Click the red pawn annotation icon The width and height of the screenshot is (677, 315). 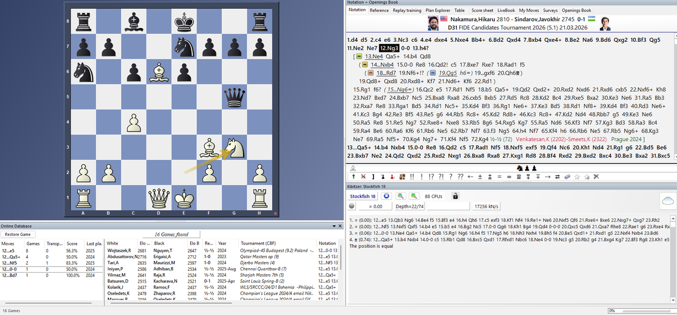coord(392,176)
